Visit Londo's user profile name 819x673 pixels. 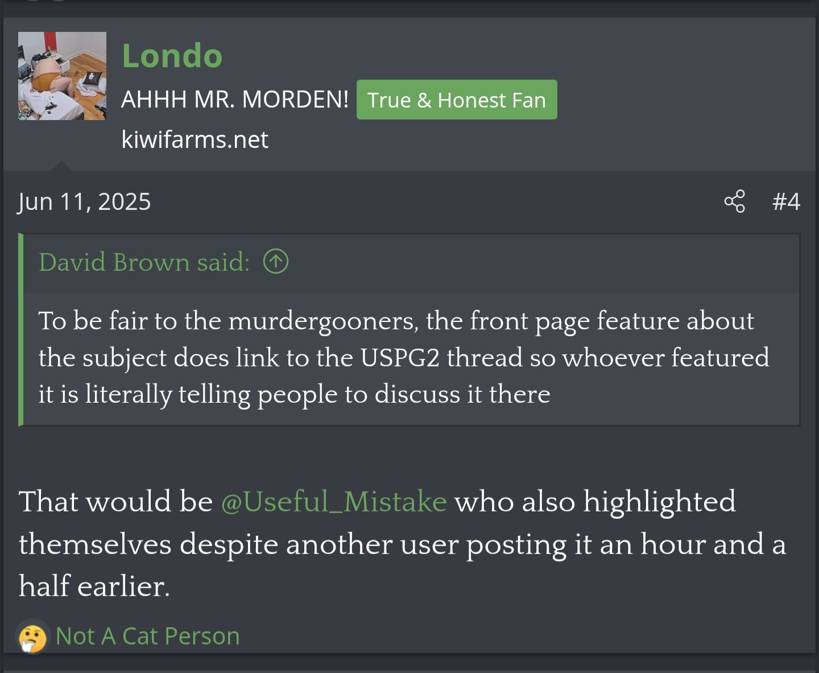point(172,56)
